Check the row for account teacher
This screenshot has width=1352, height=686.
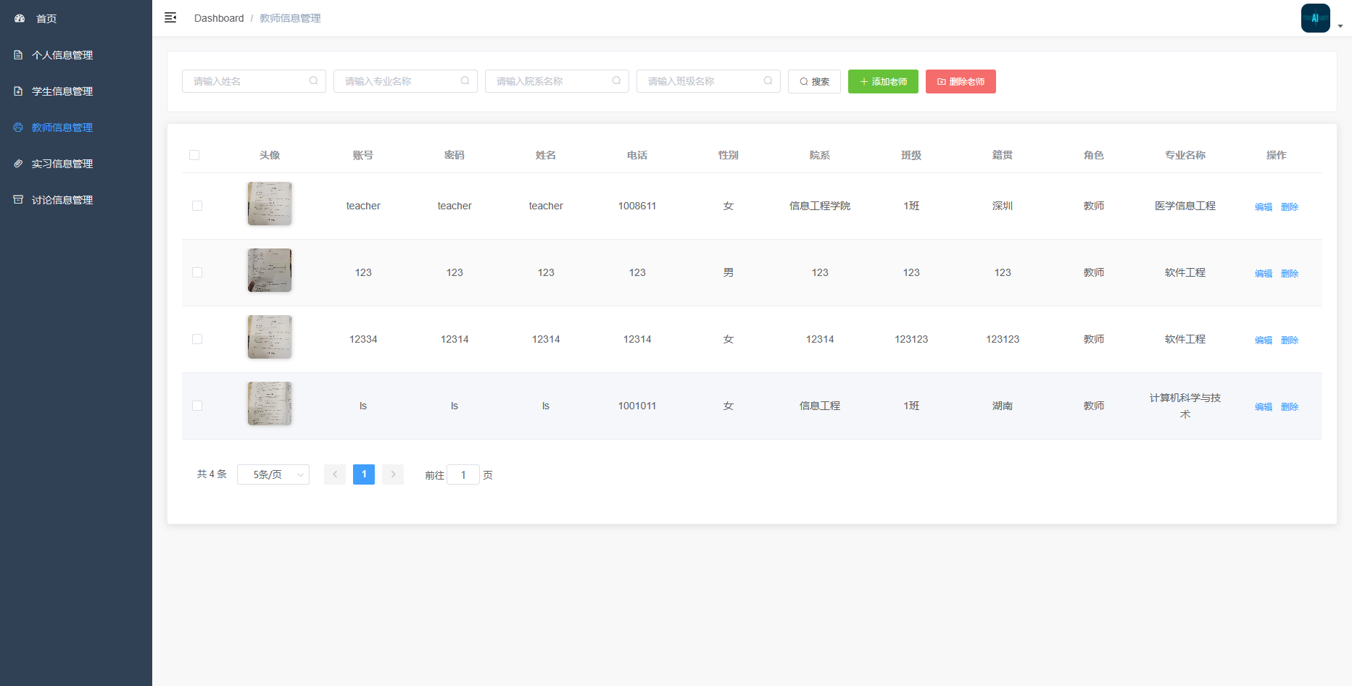point(197,206)
